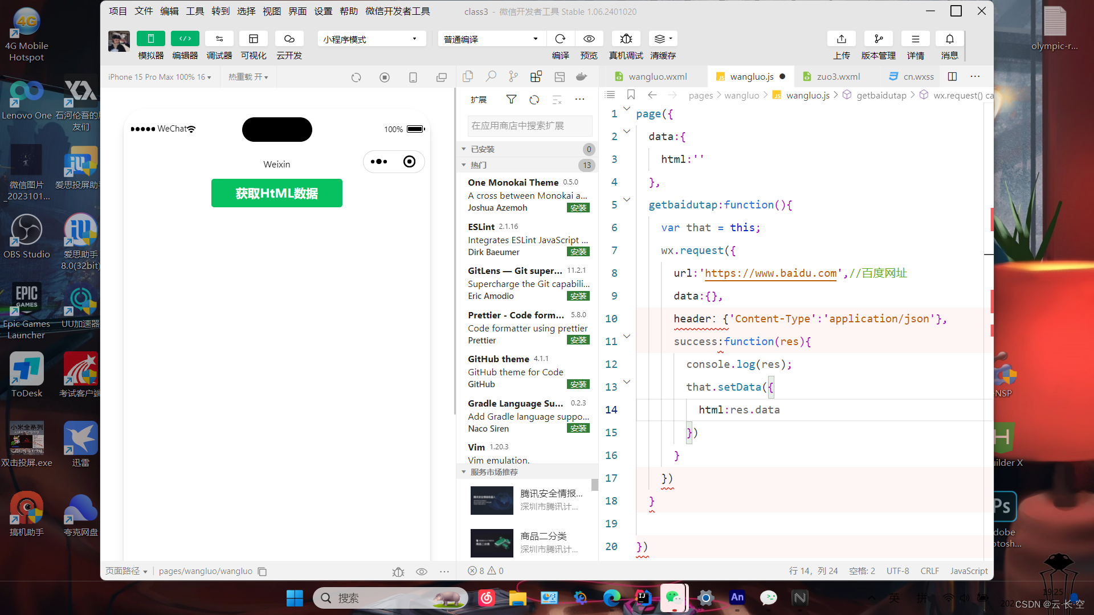Collapse the service market recommendations section

pyautogui.click(x=528, y=472)
